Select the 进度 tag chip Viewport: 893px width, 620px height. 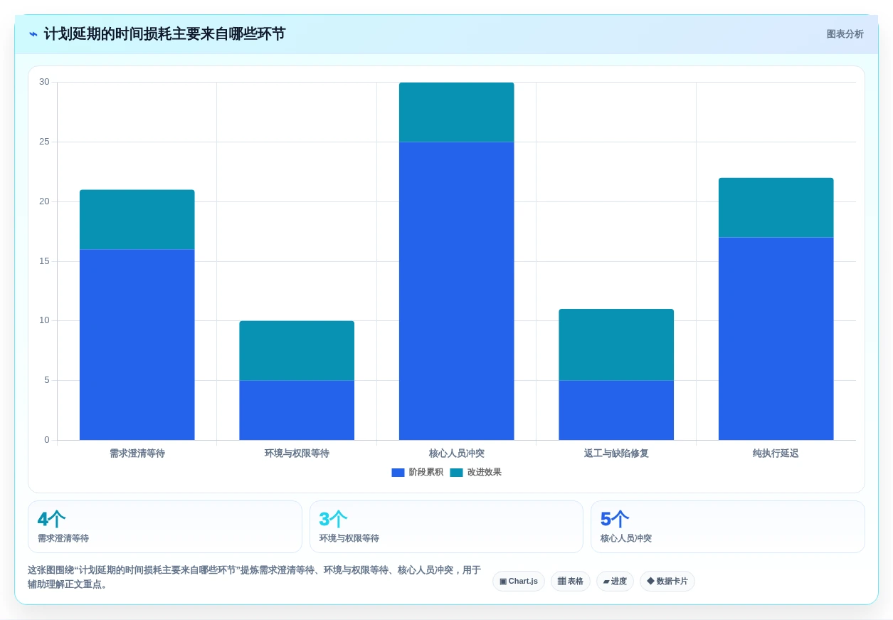point(615,581)
